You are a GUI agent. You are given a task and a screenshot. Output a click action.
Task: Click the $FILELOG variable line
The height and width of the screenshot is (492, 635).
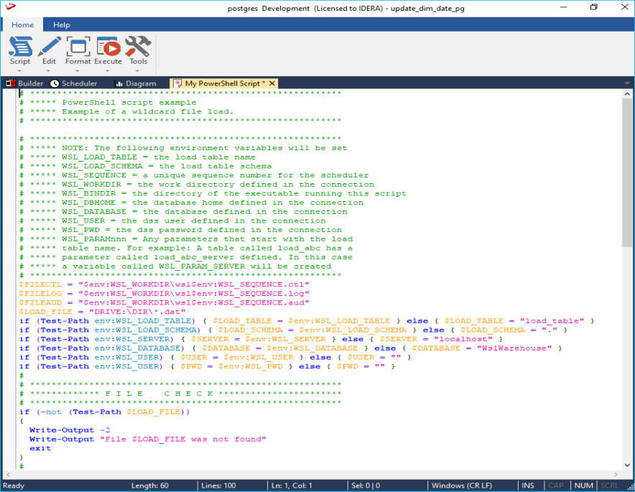[x=164, y=294]
